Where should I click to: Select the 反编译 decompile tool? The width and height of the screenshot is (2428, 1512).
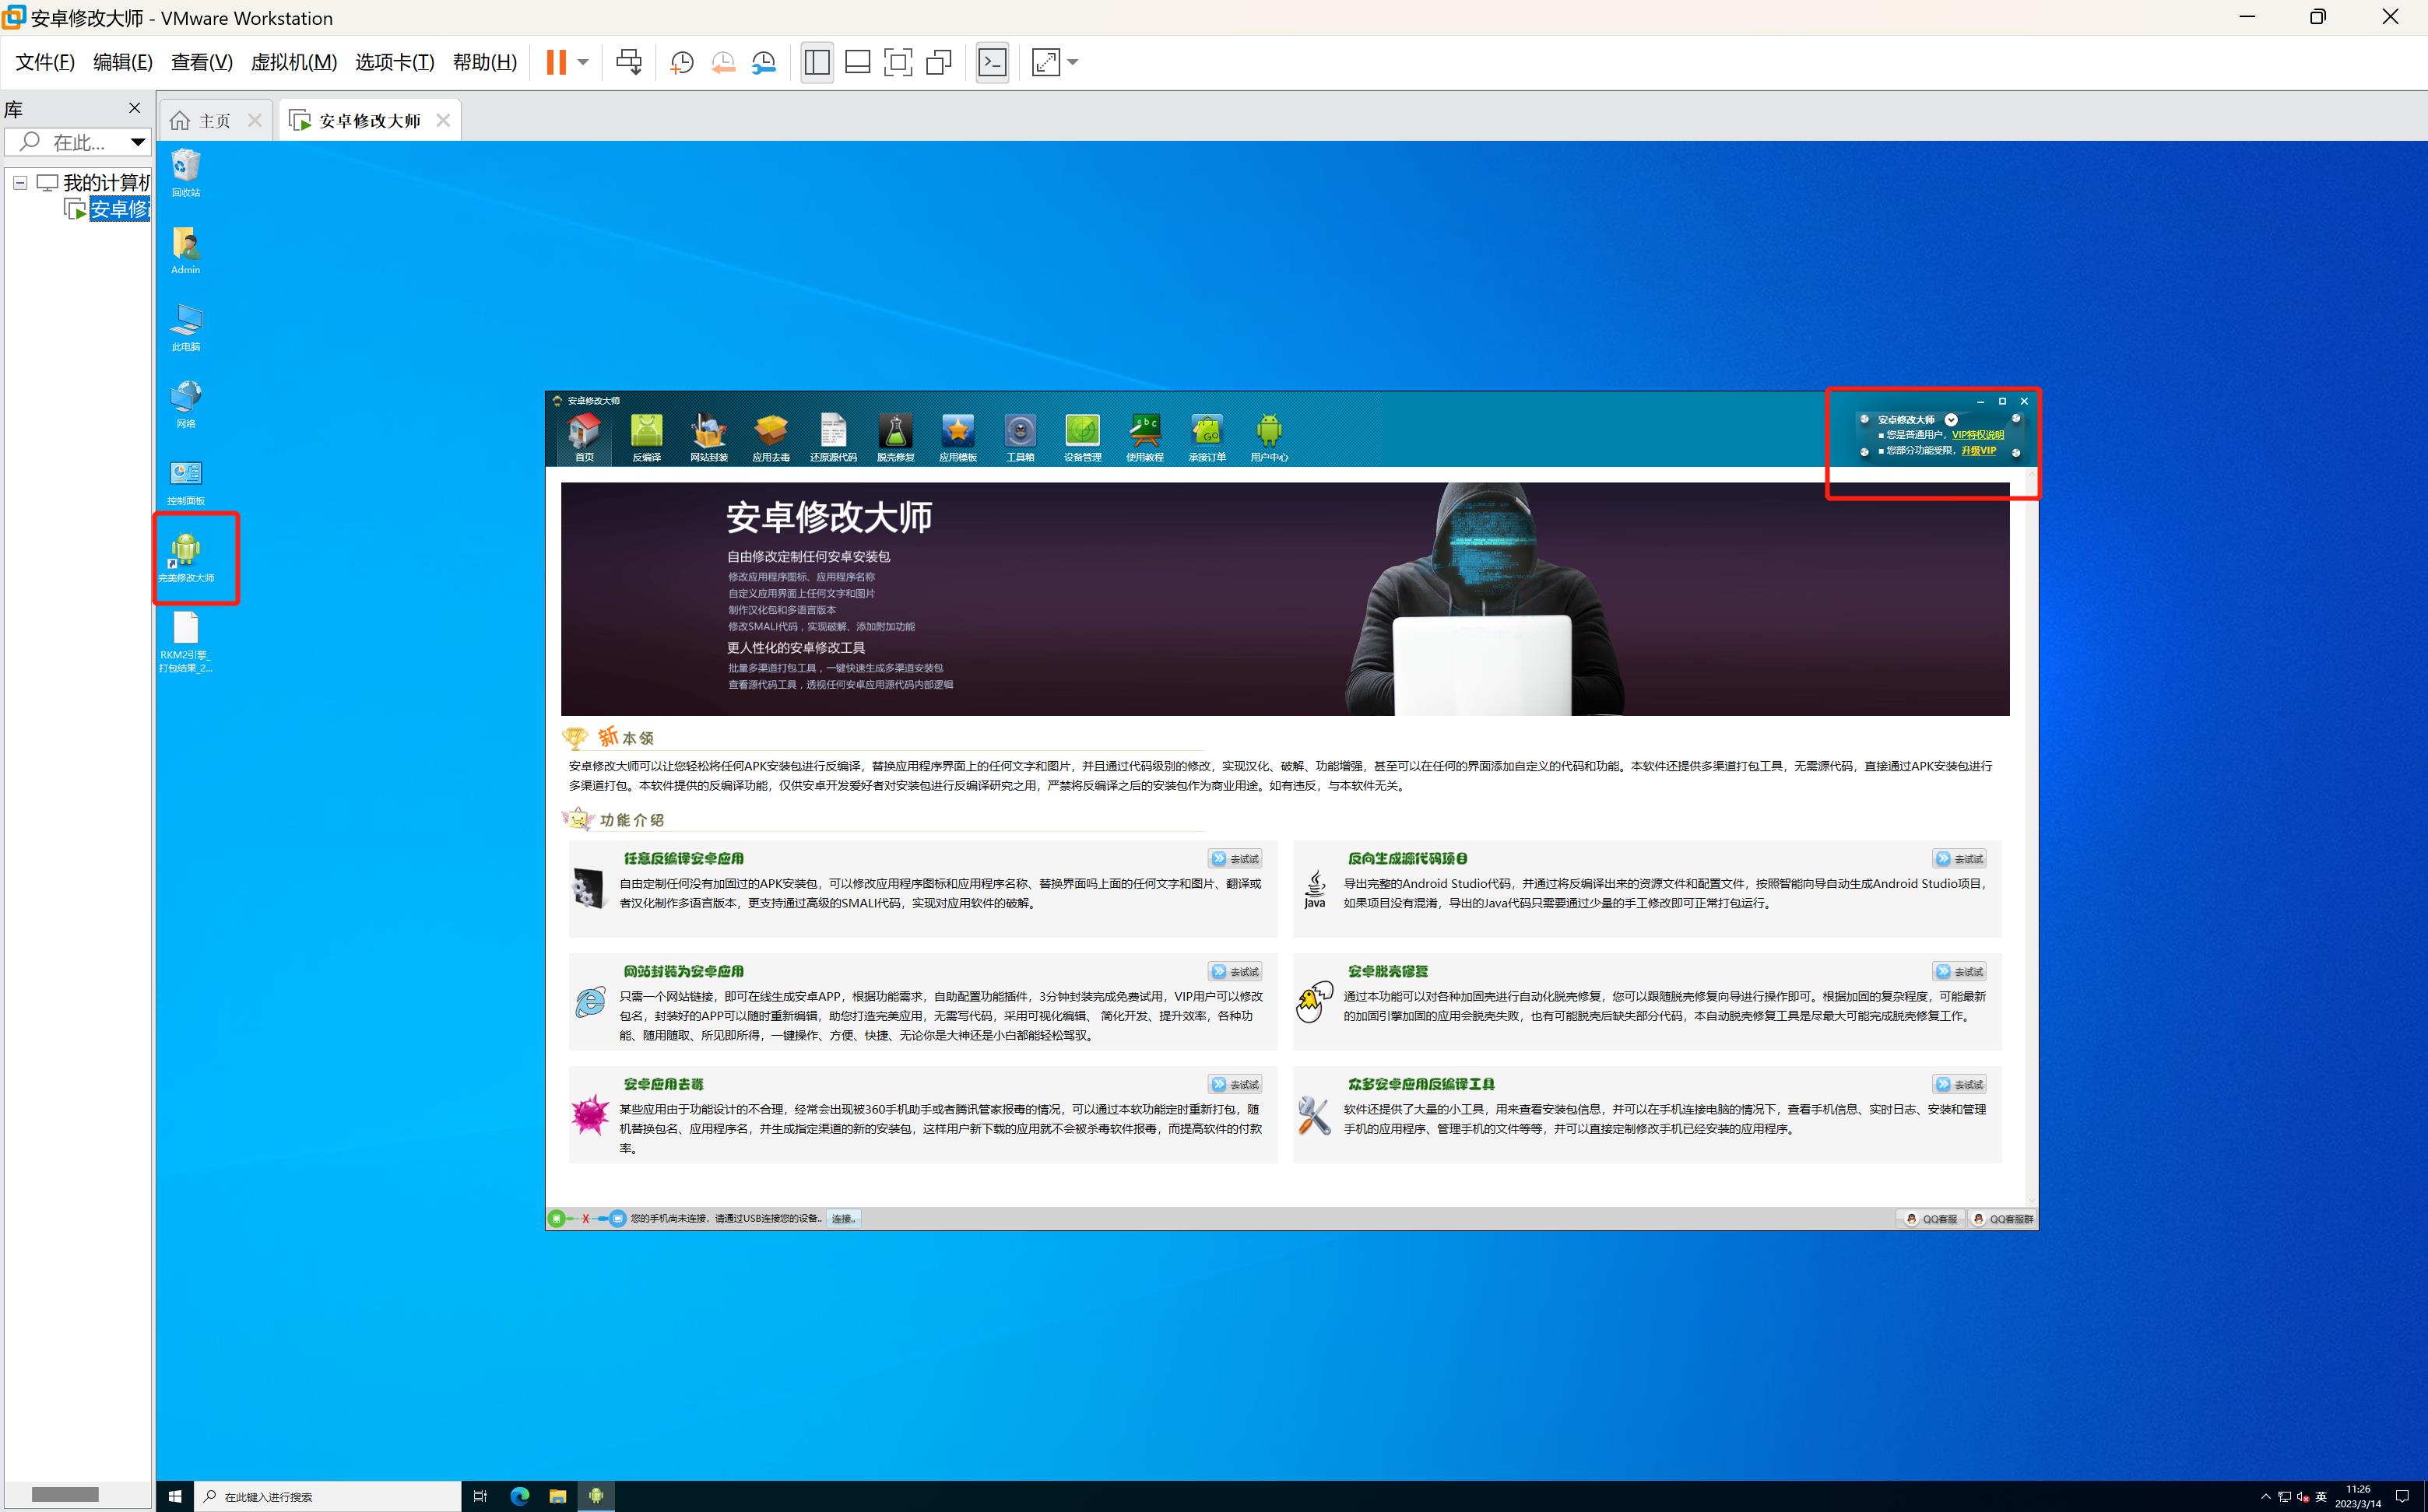click(x=646, y=437)
